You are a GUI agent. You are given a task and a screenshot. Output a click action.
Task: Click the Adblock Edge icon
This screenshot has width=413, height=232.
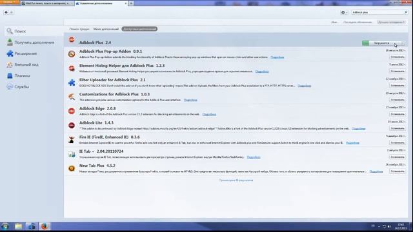(72, 111)
